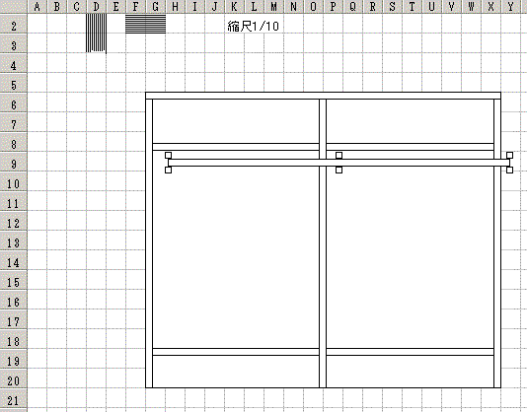Select the vertical striped pattern shape
The width and height of the screenshot is (527, 412).
click(96, 34)
